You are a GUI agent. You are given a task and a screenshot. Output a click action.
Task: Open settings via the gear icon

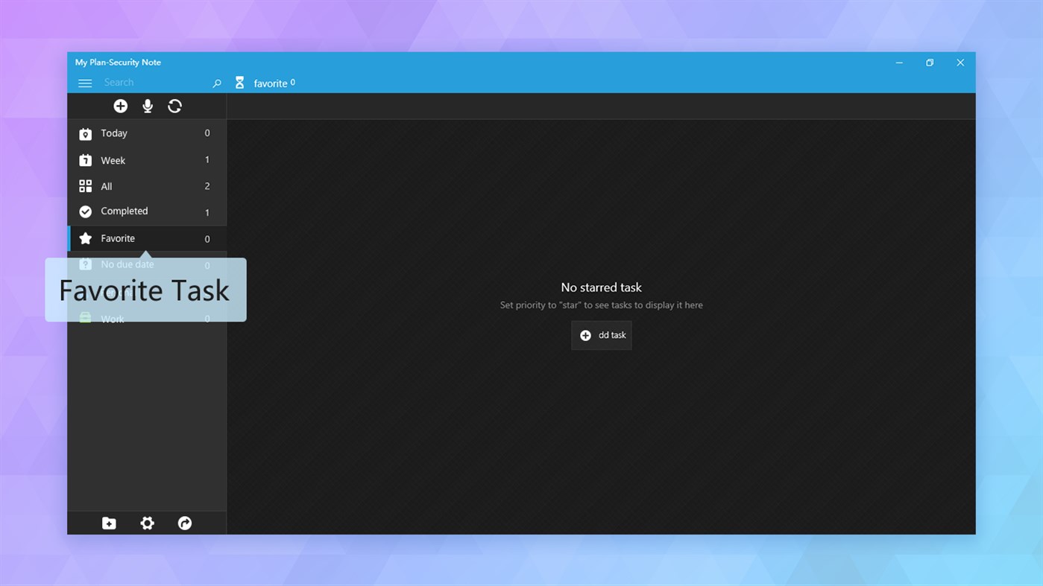147,523
